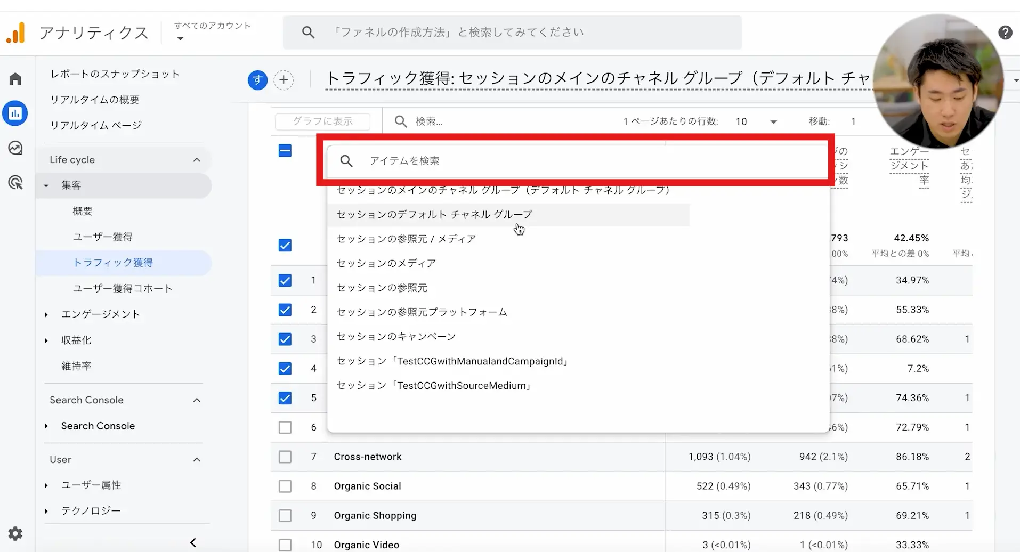Open レポートのスナップショット link

(115, 74)
